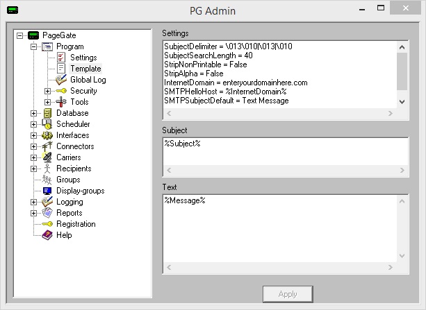Expand the Connectors node

33,146
